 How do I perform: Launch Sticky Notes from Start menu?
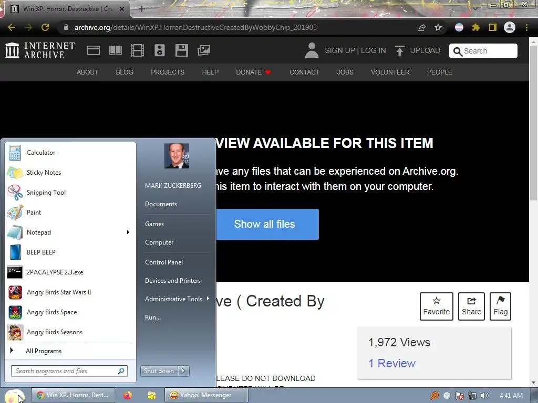[70, 173]
